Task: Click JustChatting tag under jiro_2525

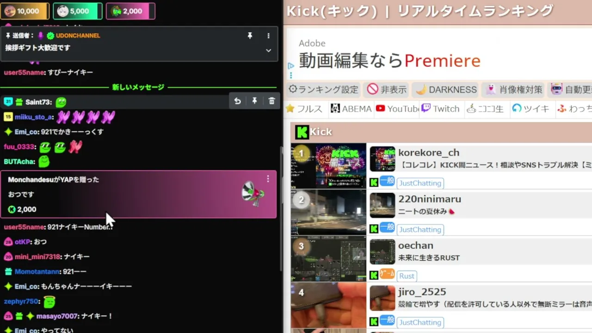Action: (420, 322)
